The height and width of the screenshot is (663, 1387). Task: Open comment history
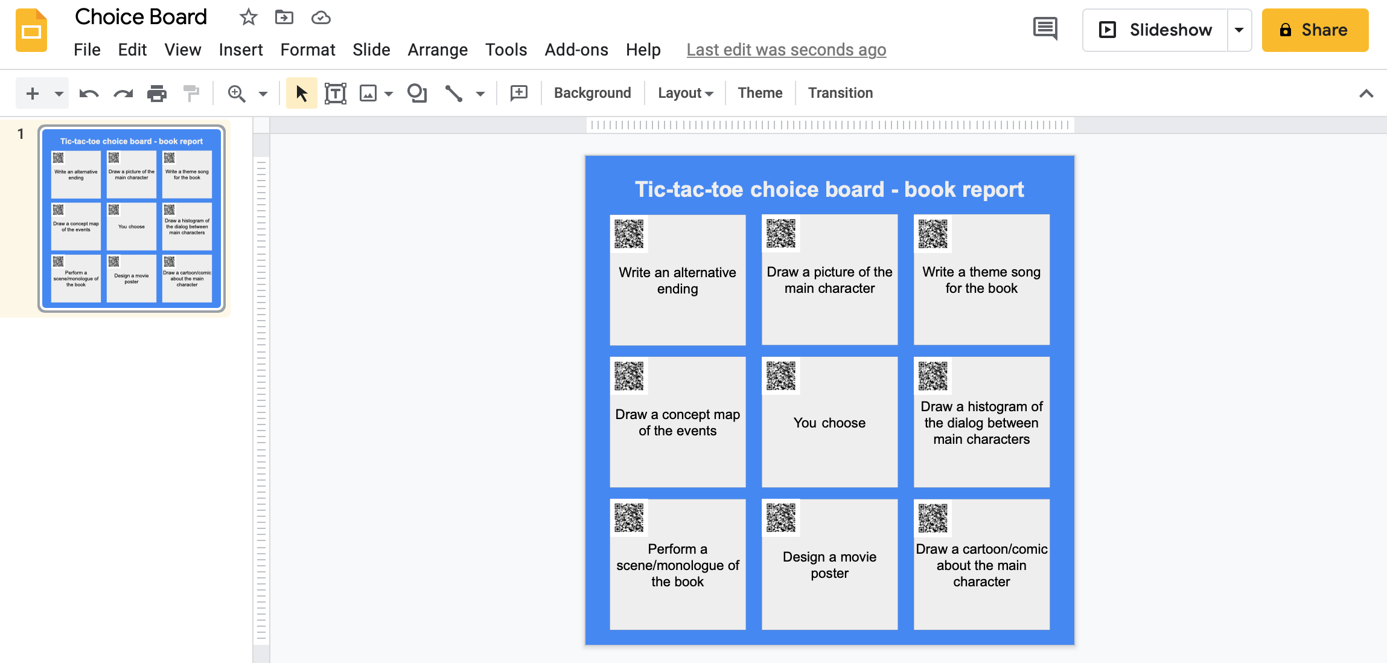point(1045,28)
